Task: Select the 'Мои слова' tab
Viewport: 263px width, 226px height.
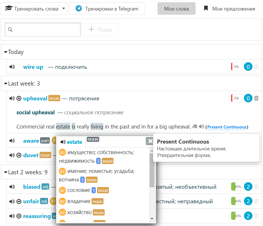Action: (x=176, y=9)
